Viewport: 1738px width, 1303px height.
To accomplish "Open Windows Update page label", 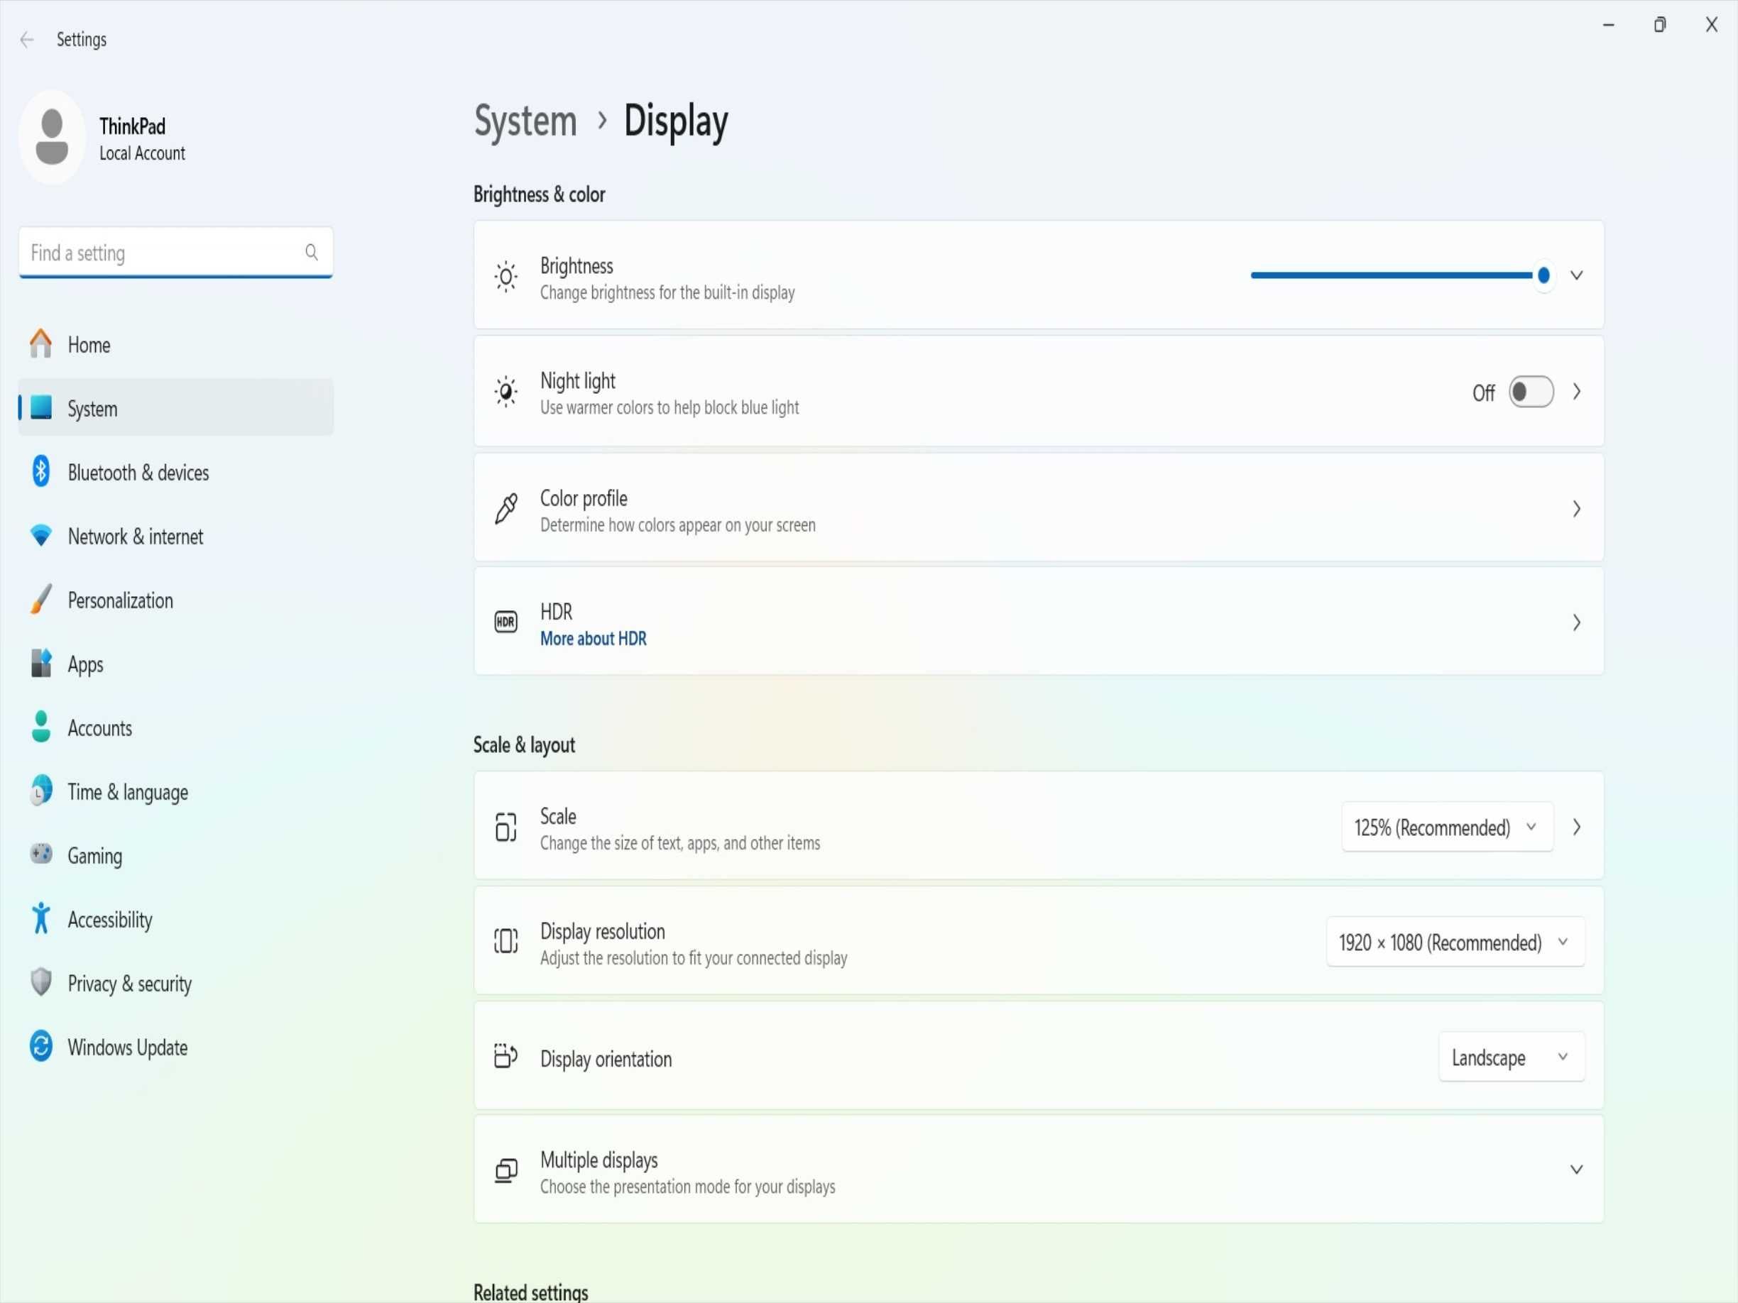I will [x=127, y=1048].
